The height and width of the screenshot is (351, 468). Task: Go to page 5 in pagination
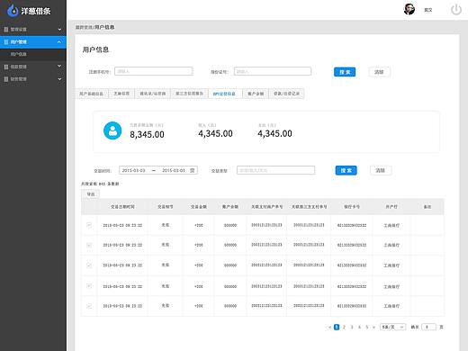pyautogui.click(x=366, y=327)
